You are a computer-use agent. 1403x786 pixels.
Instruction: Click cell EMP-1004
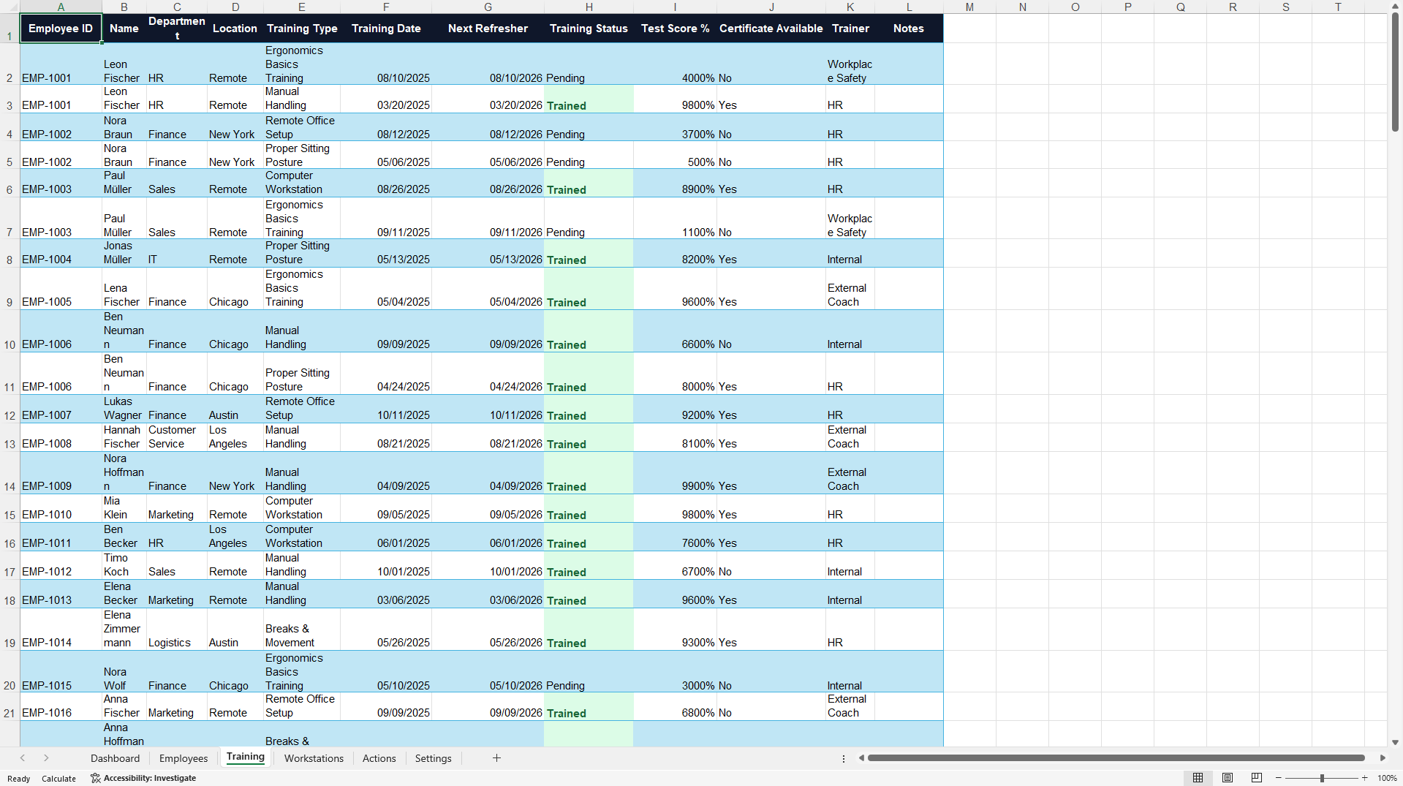[x=61, y=253]
